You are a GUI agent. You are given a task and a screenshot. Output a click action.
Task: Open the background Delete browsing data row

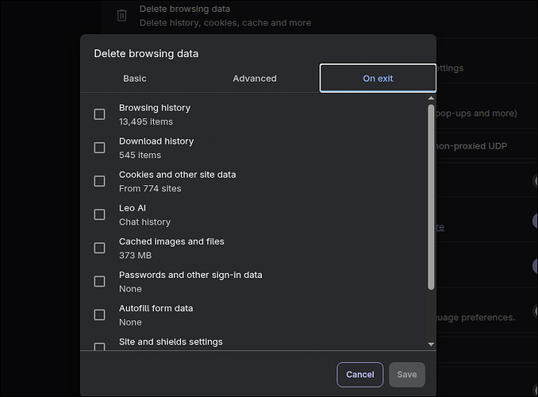point(225,16)
